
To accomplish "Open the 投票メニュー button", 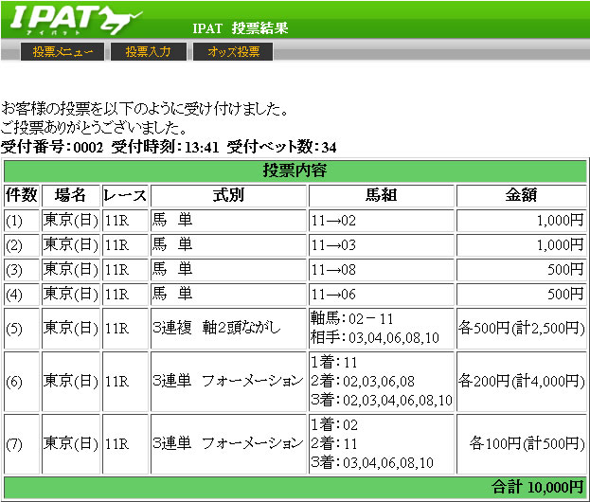I will coord(63,51).
